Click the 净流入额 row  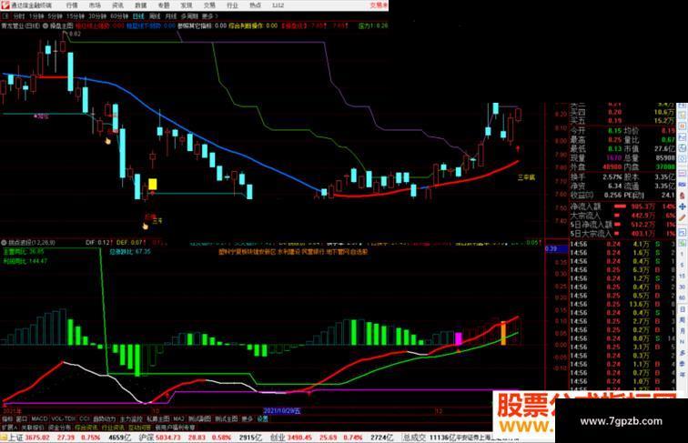click(x=622, y=206)
